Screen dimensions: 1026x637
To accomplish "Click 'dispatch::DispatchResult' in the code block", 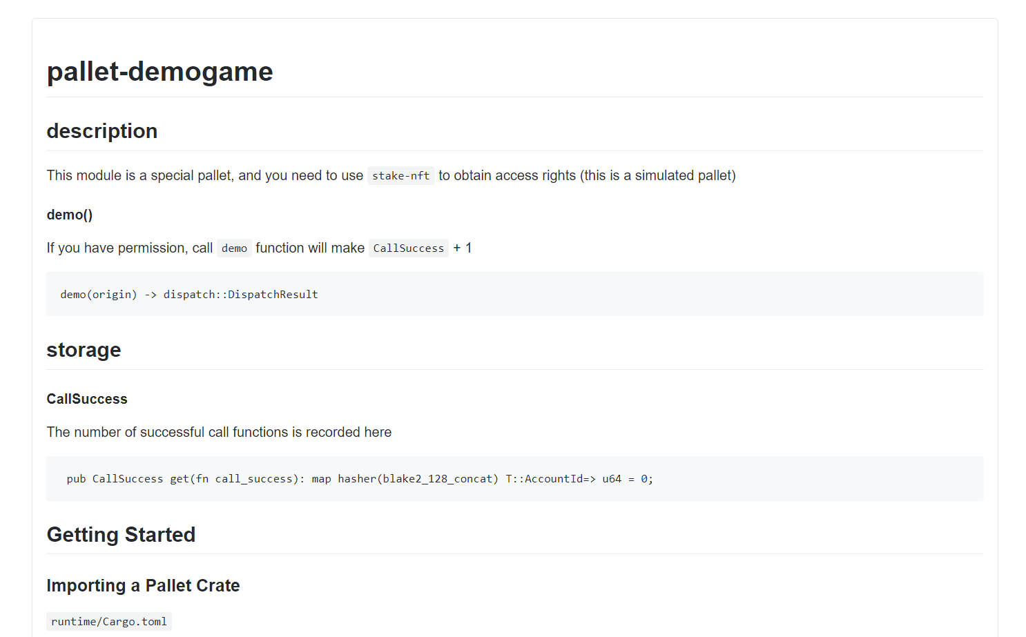I will [241, 295].
